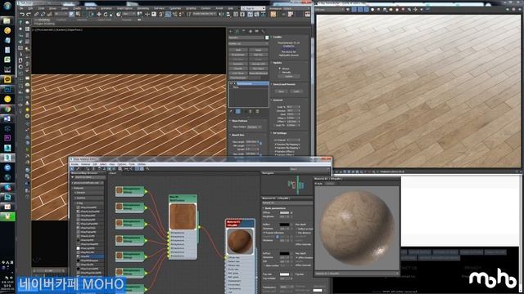Click the Max Length lock icon in Board Size
This screenshot has height=294, width=524.
click(x=260, y=144)
